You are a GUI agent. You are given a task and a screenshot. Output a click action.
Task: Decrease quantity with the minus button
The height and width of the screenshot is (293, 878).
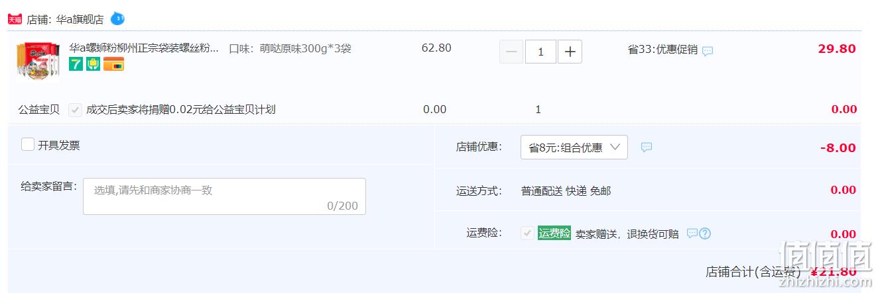(511, 51)
